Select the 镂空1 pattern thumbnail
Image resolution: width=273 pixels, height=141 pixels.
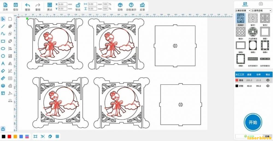[x=253, y=18]
